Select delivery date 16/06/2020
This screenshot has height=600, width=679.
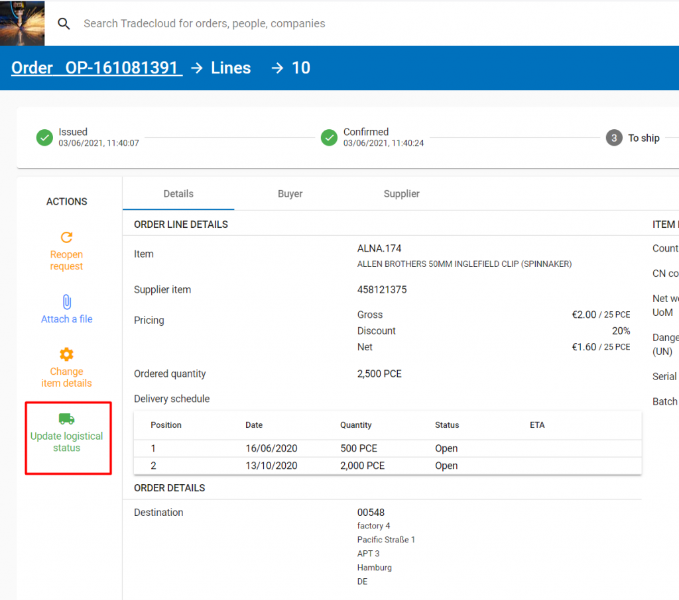pos(271,448)
